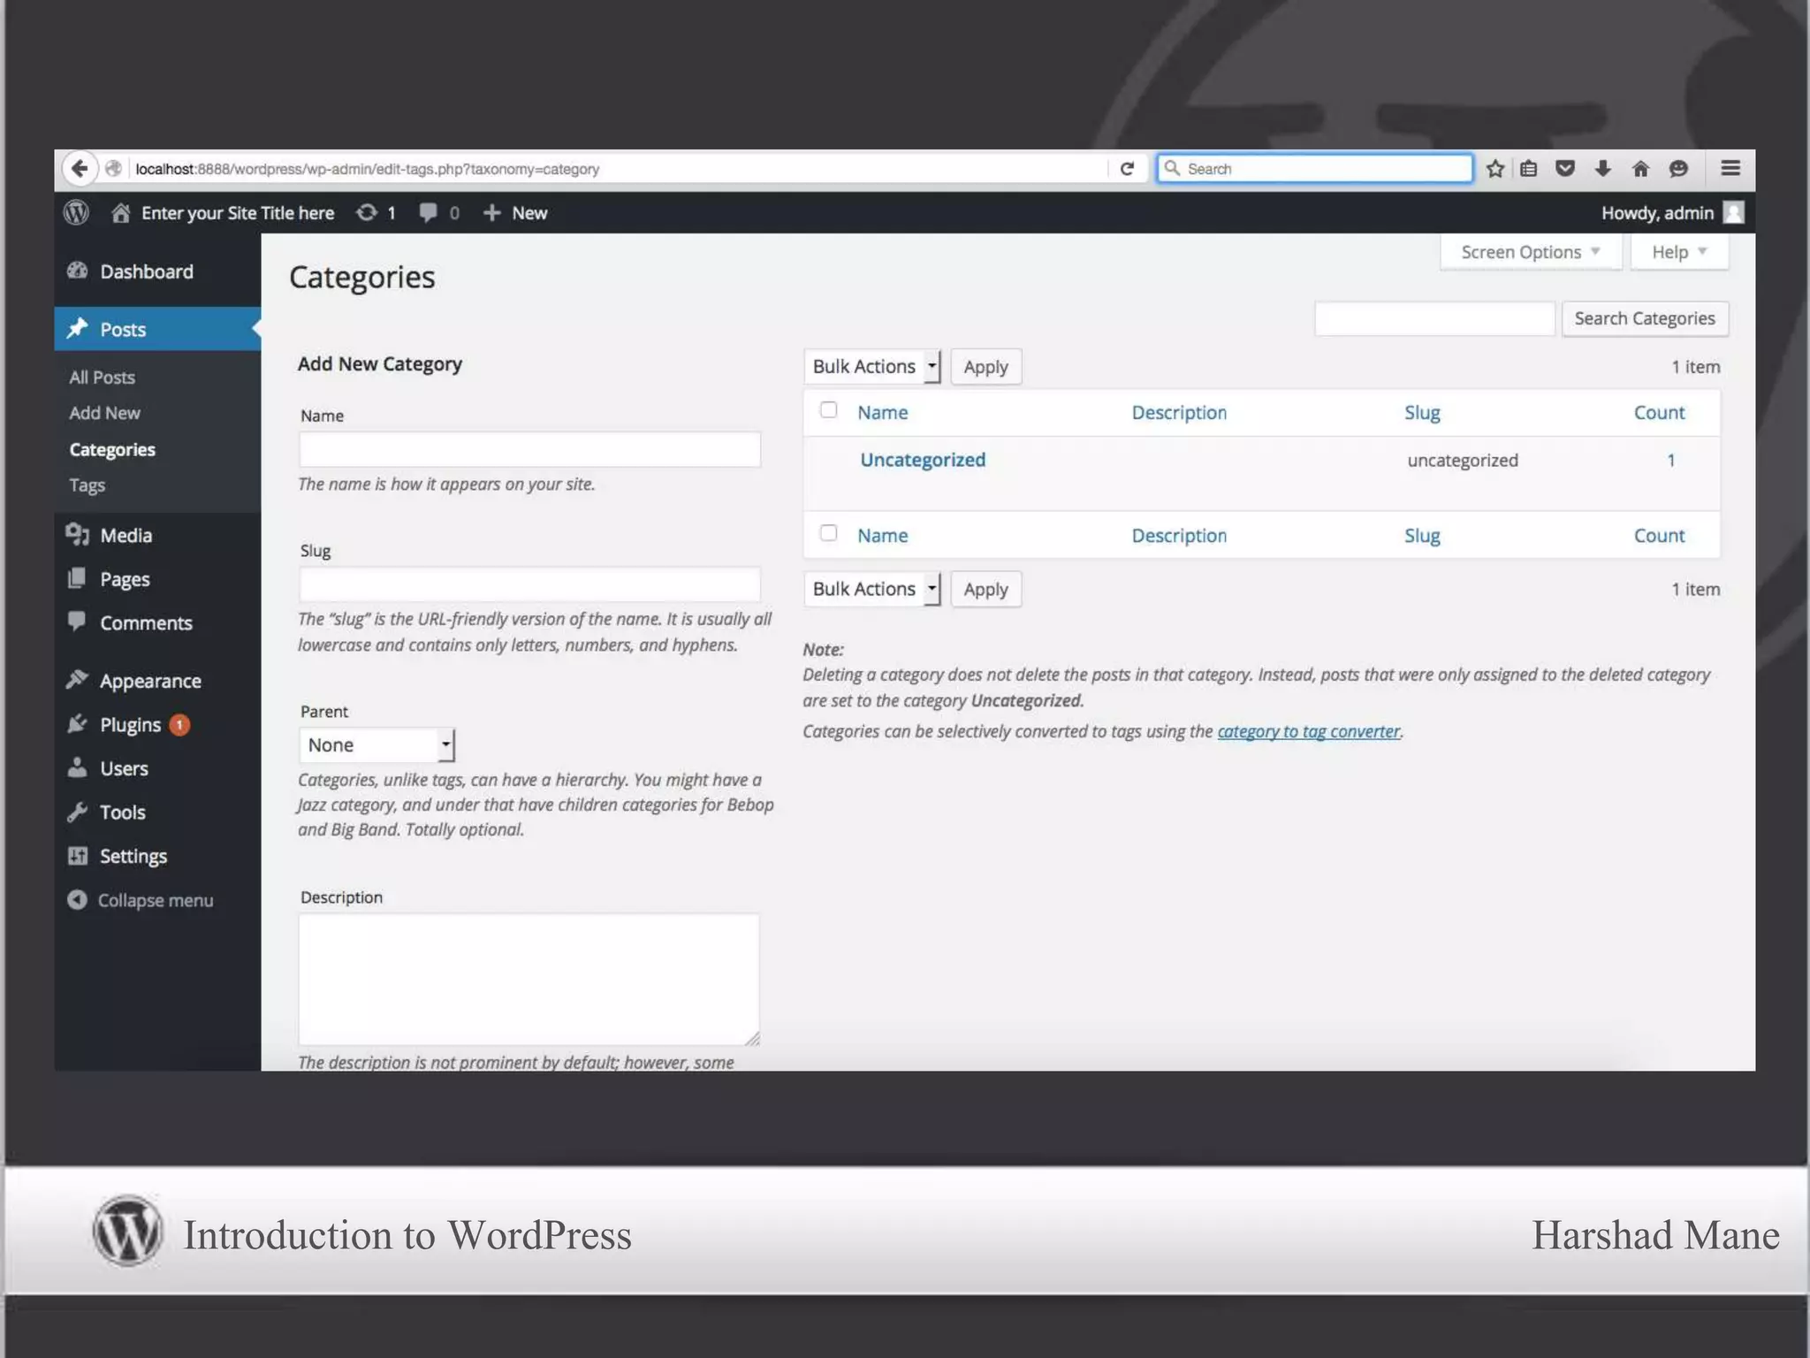Sort by Name in table header
The image size is (1810, 1358).
click(x=883, y=412)
